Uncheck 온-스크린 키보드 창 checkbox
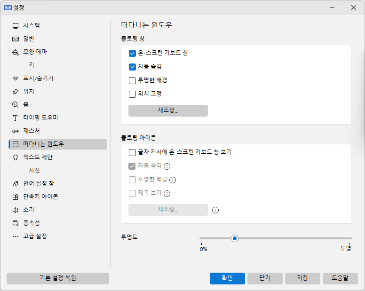Image resolution: width=365 pixels, height=291 pixels. [x=132, y=53]
